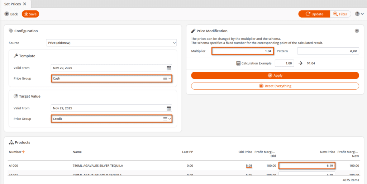Open the Credit price group dropdown
This screenshot has width=367, height=184.
170,119
